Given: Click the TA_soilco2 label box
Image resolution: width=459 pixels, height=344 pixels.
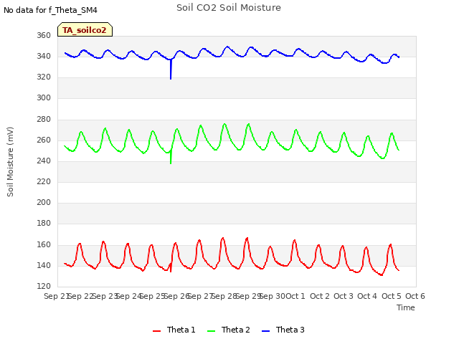Looking at the screenshot, I should (85, 29).
